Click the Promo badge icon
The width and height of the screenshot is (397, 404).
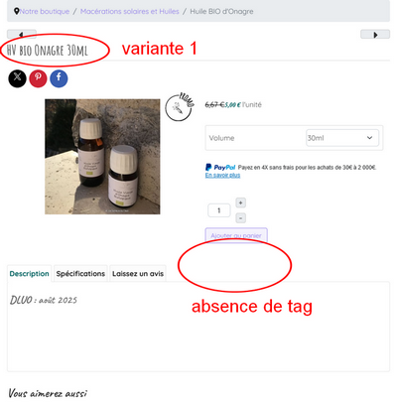click(180, 106)
